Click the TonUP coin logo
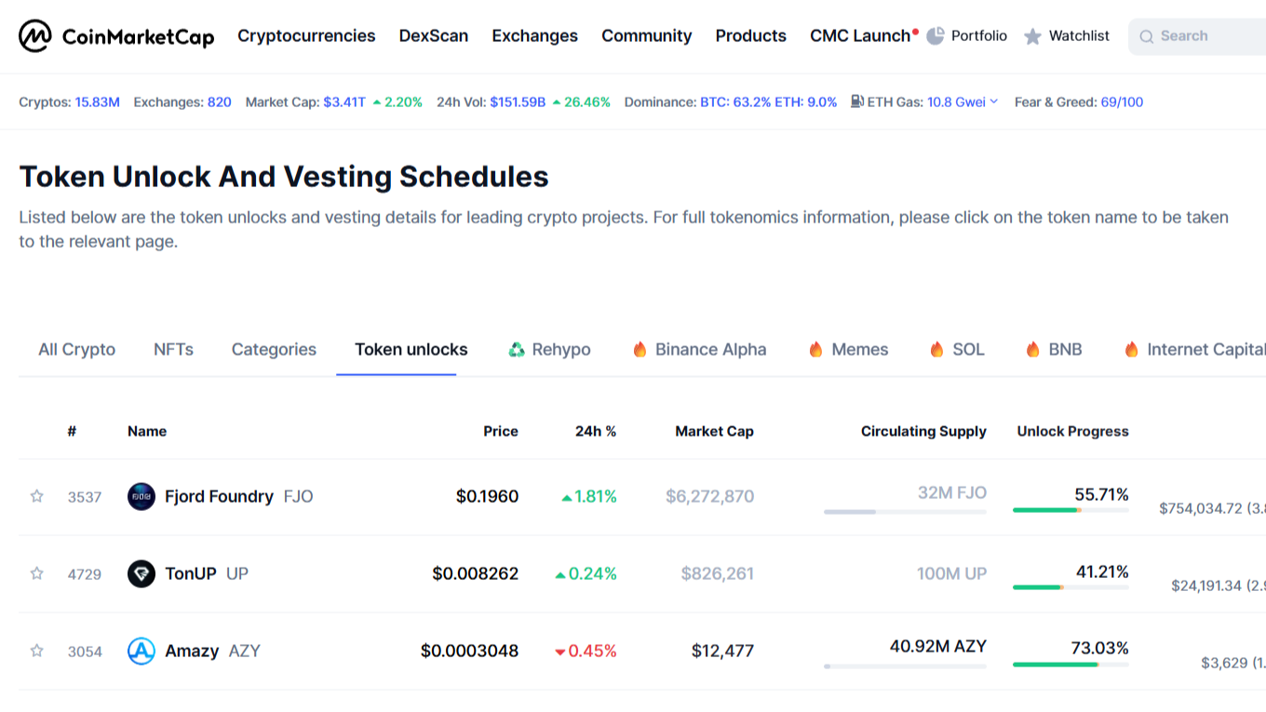Viewport: 1266px width, 712px height. [141, 573]
